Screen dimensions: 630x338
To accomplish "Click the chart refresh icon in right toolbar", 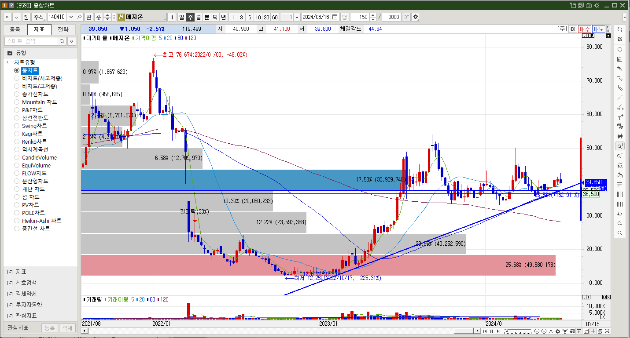I will [620, 29].
